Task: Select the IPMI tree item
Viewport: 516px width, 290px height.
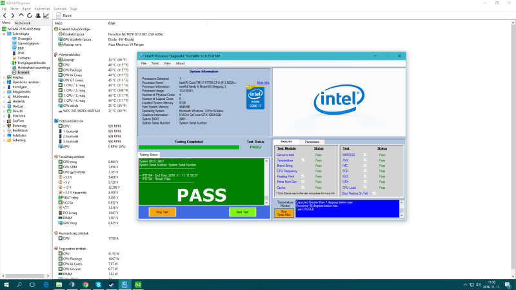Action: (21, 53)
